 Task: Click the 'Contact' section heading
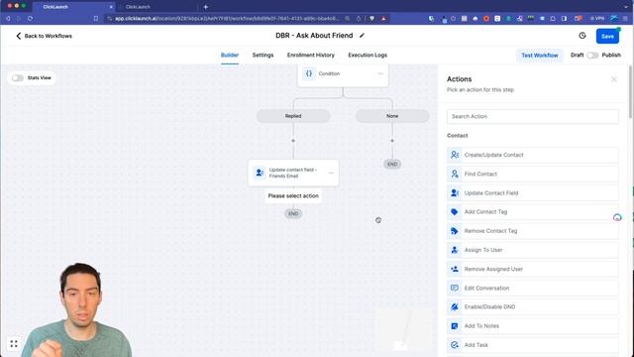[458, 136]
